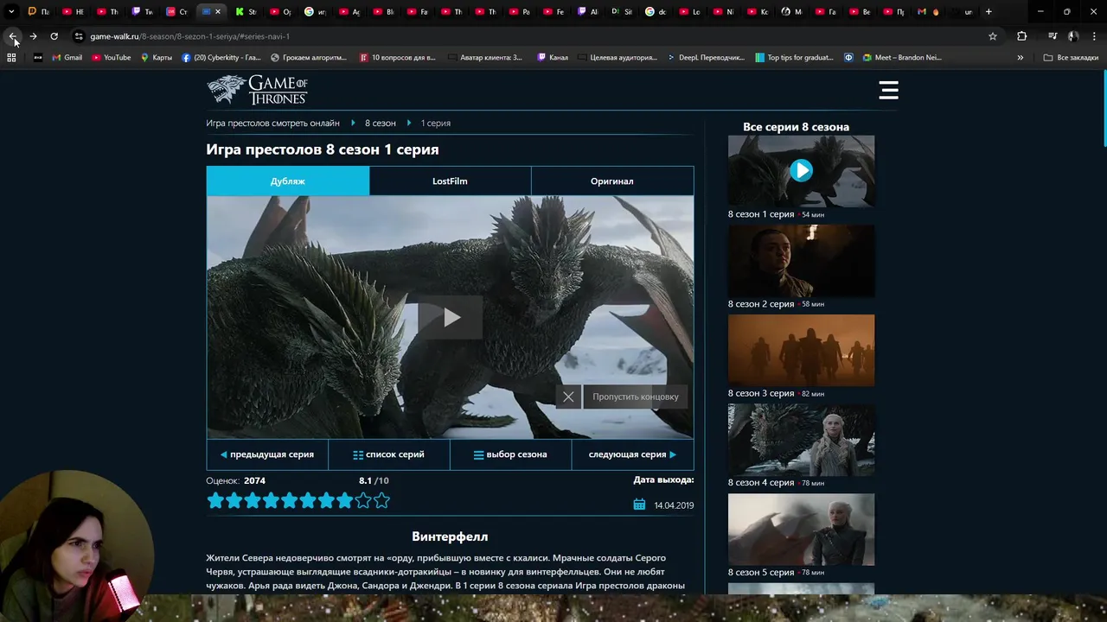Viewport: 1107px width, 622px height.
Task: Open the Целевая аудитория bookmark
Action: (x=617, y=58)
